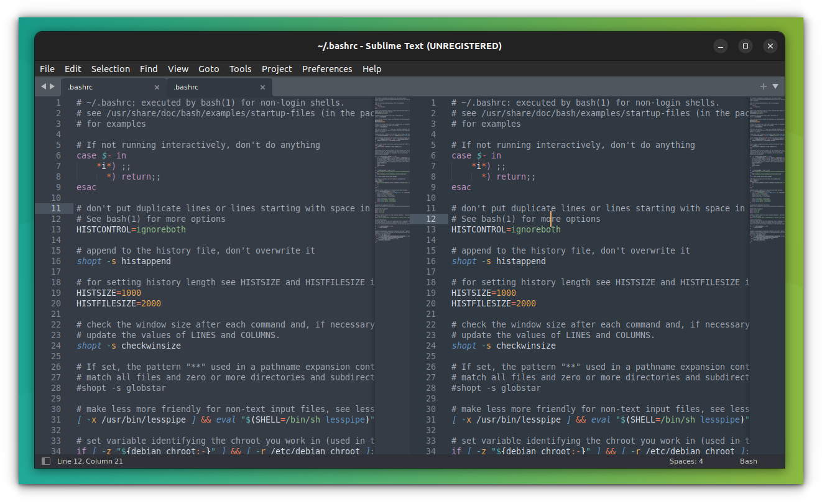
Task: Open the Project menu
Action: (x=276, y=69)
